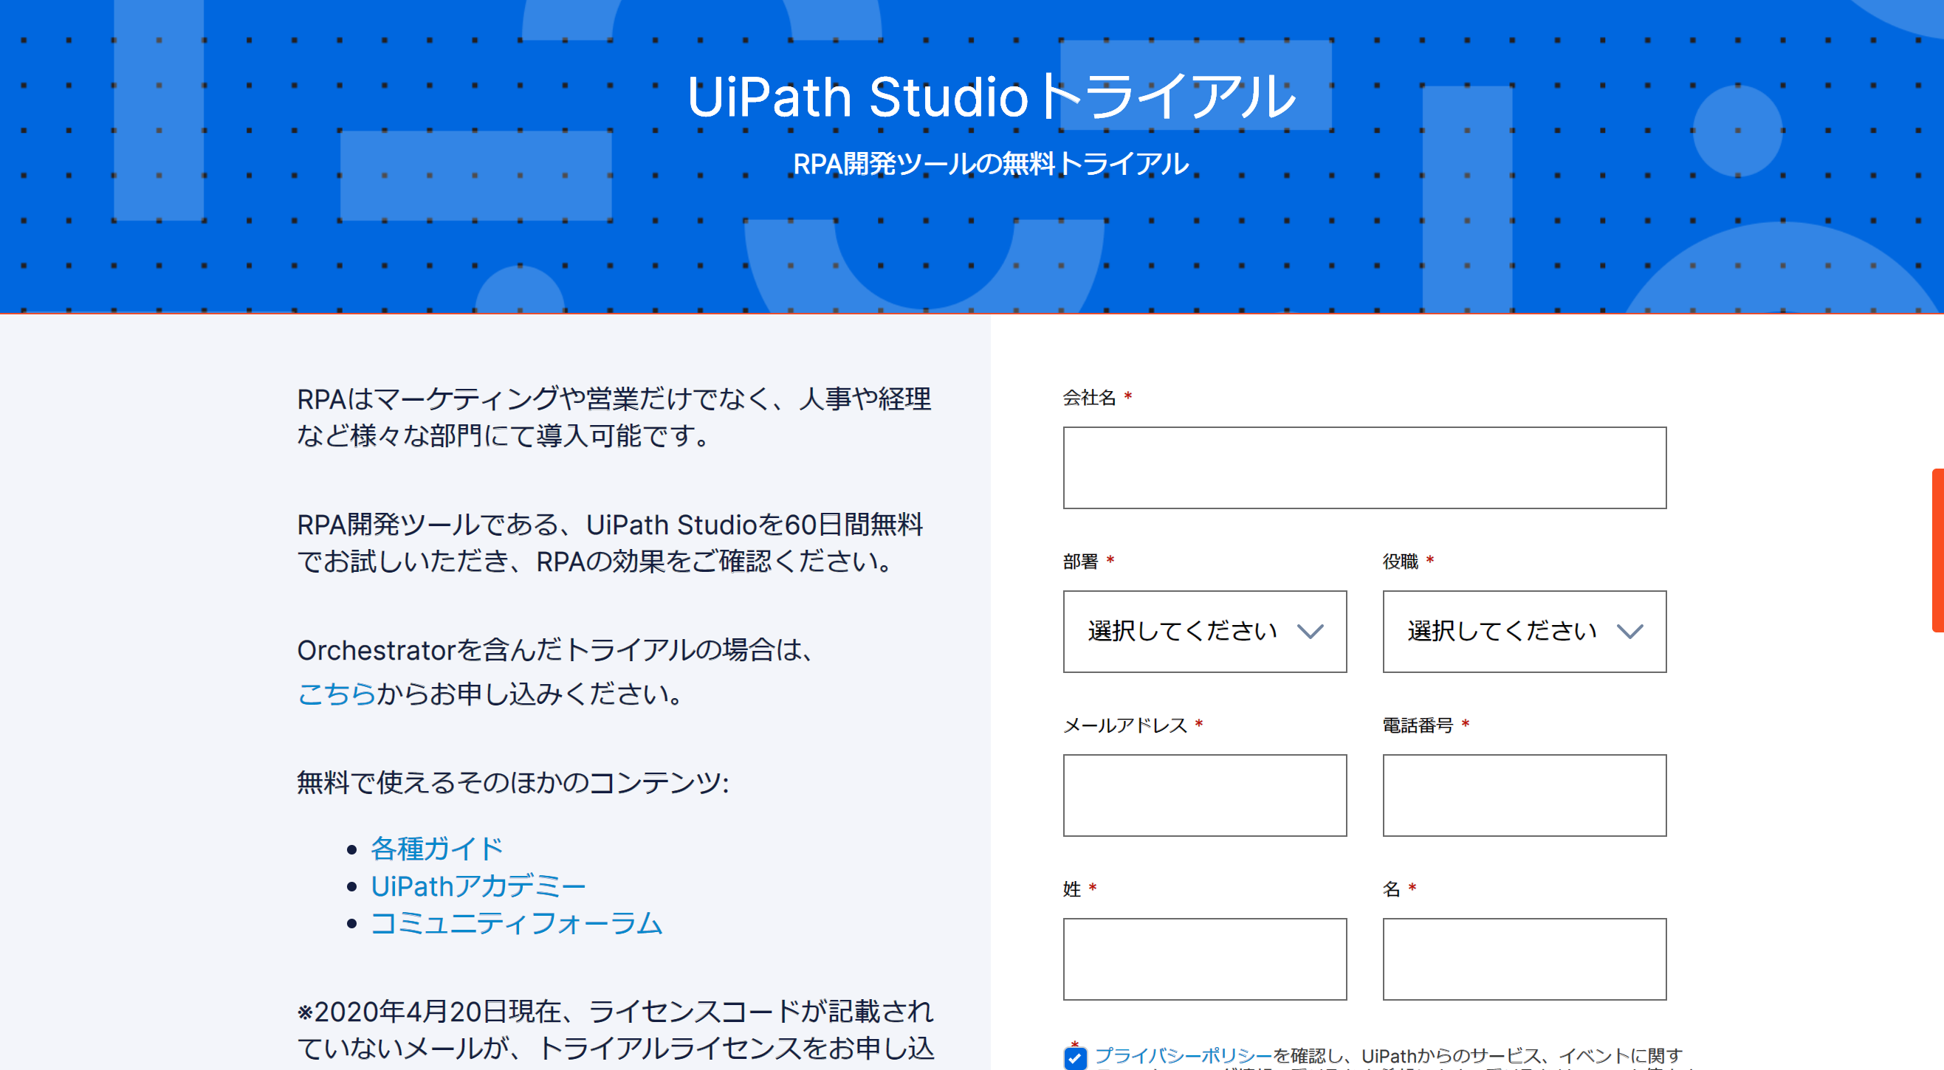Click the 会社名 company name input field

[1364, 468]
